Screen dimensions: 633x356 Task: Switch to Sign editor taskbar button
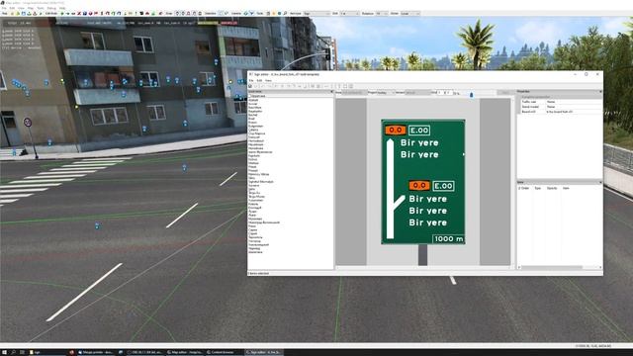pos(263,352)
